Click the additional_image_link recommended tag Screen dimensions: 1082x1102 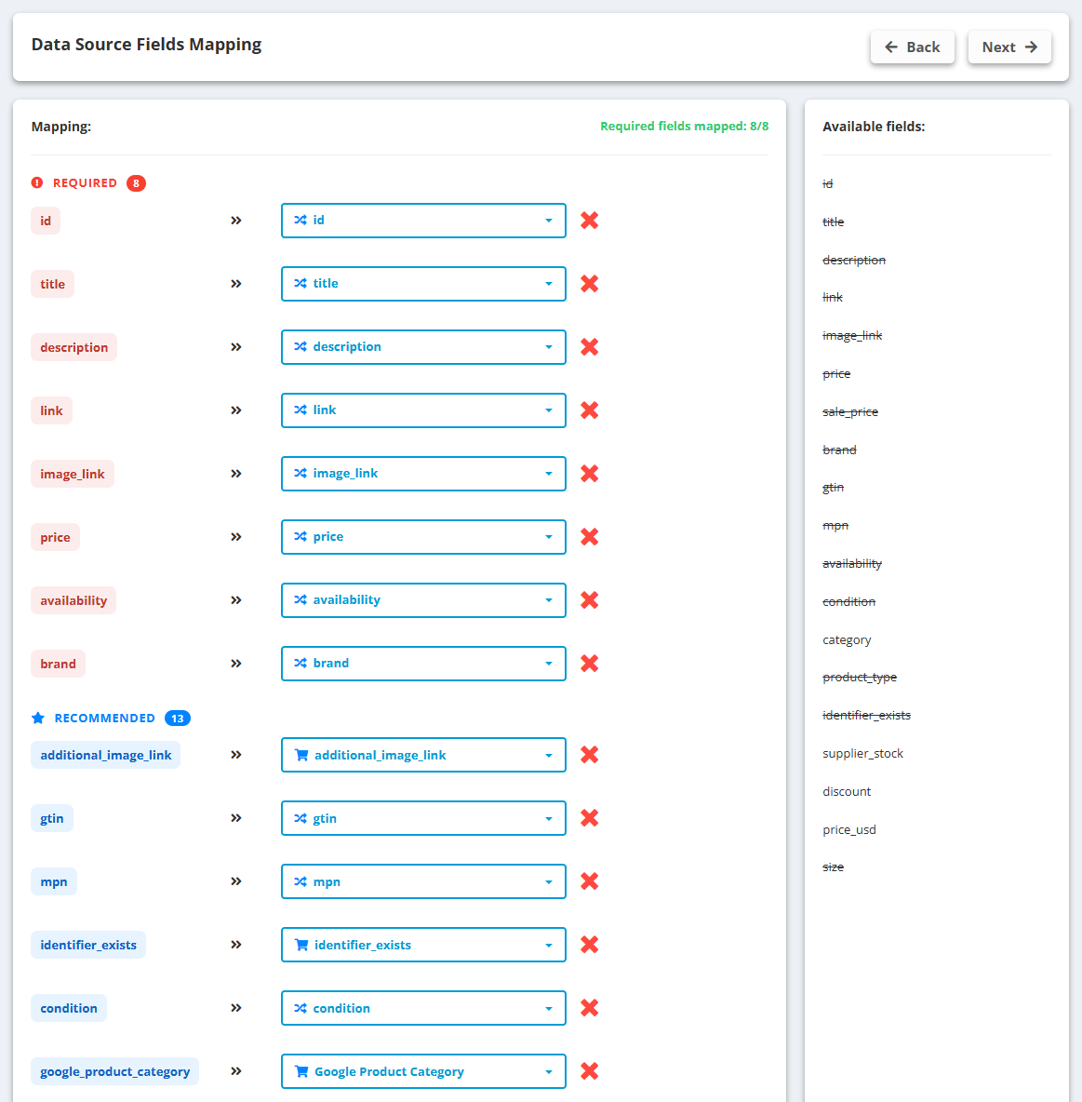coord(105,755)
